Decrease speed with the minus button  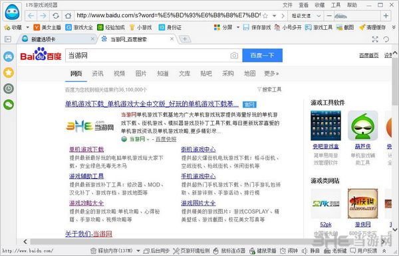[329, 16]
